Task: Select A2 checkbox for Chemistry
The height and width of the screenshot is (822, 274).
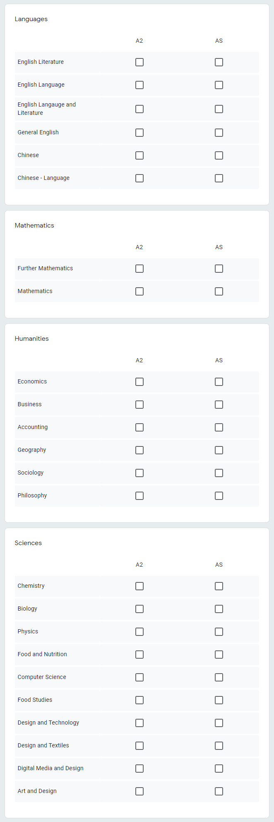Action: 139,586
